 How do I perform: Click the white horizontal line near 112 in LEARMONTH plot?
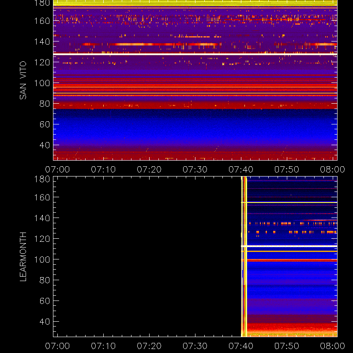click(x=289, y=246)
